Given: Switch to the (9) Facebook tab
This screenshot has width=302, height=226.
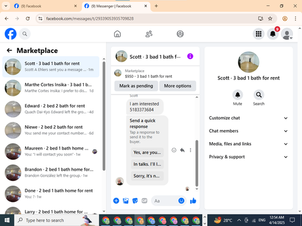Looking at the screenshot, I should click(x=45, y=6).
